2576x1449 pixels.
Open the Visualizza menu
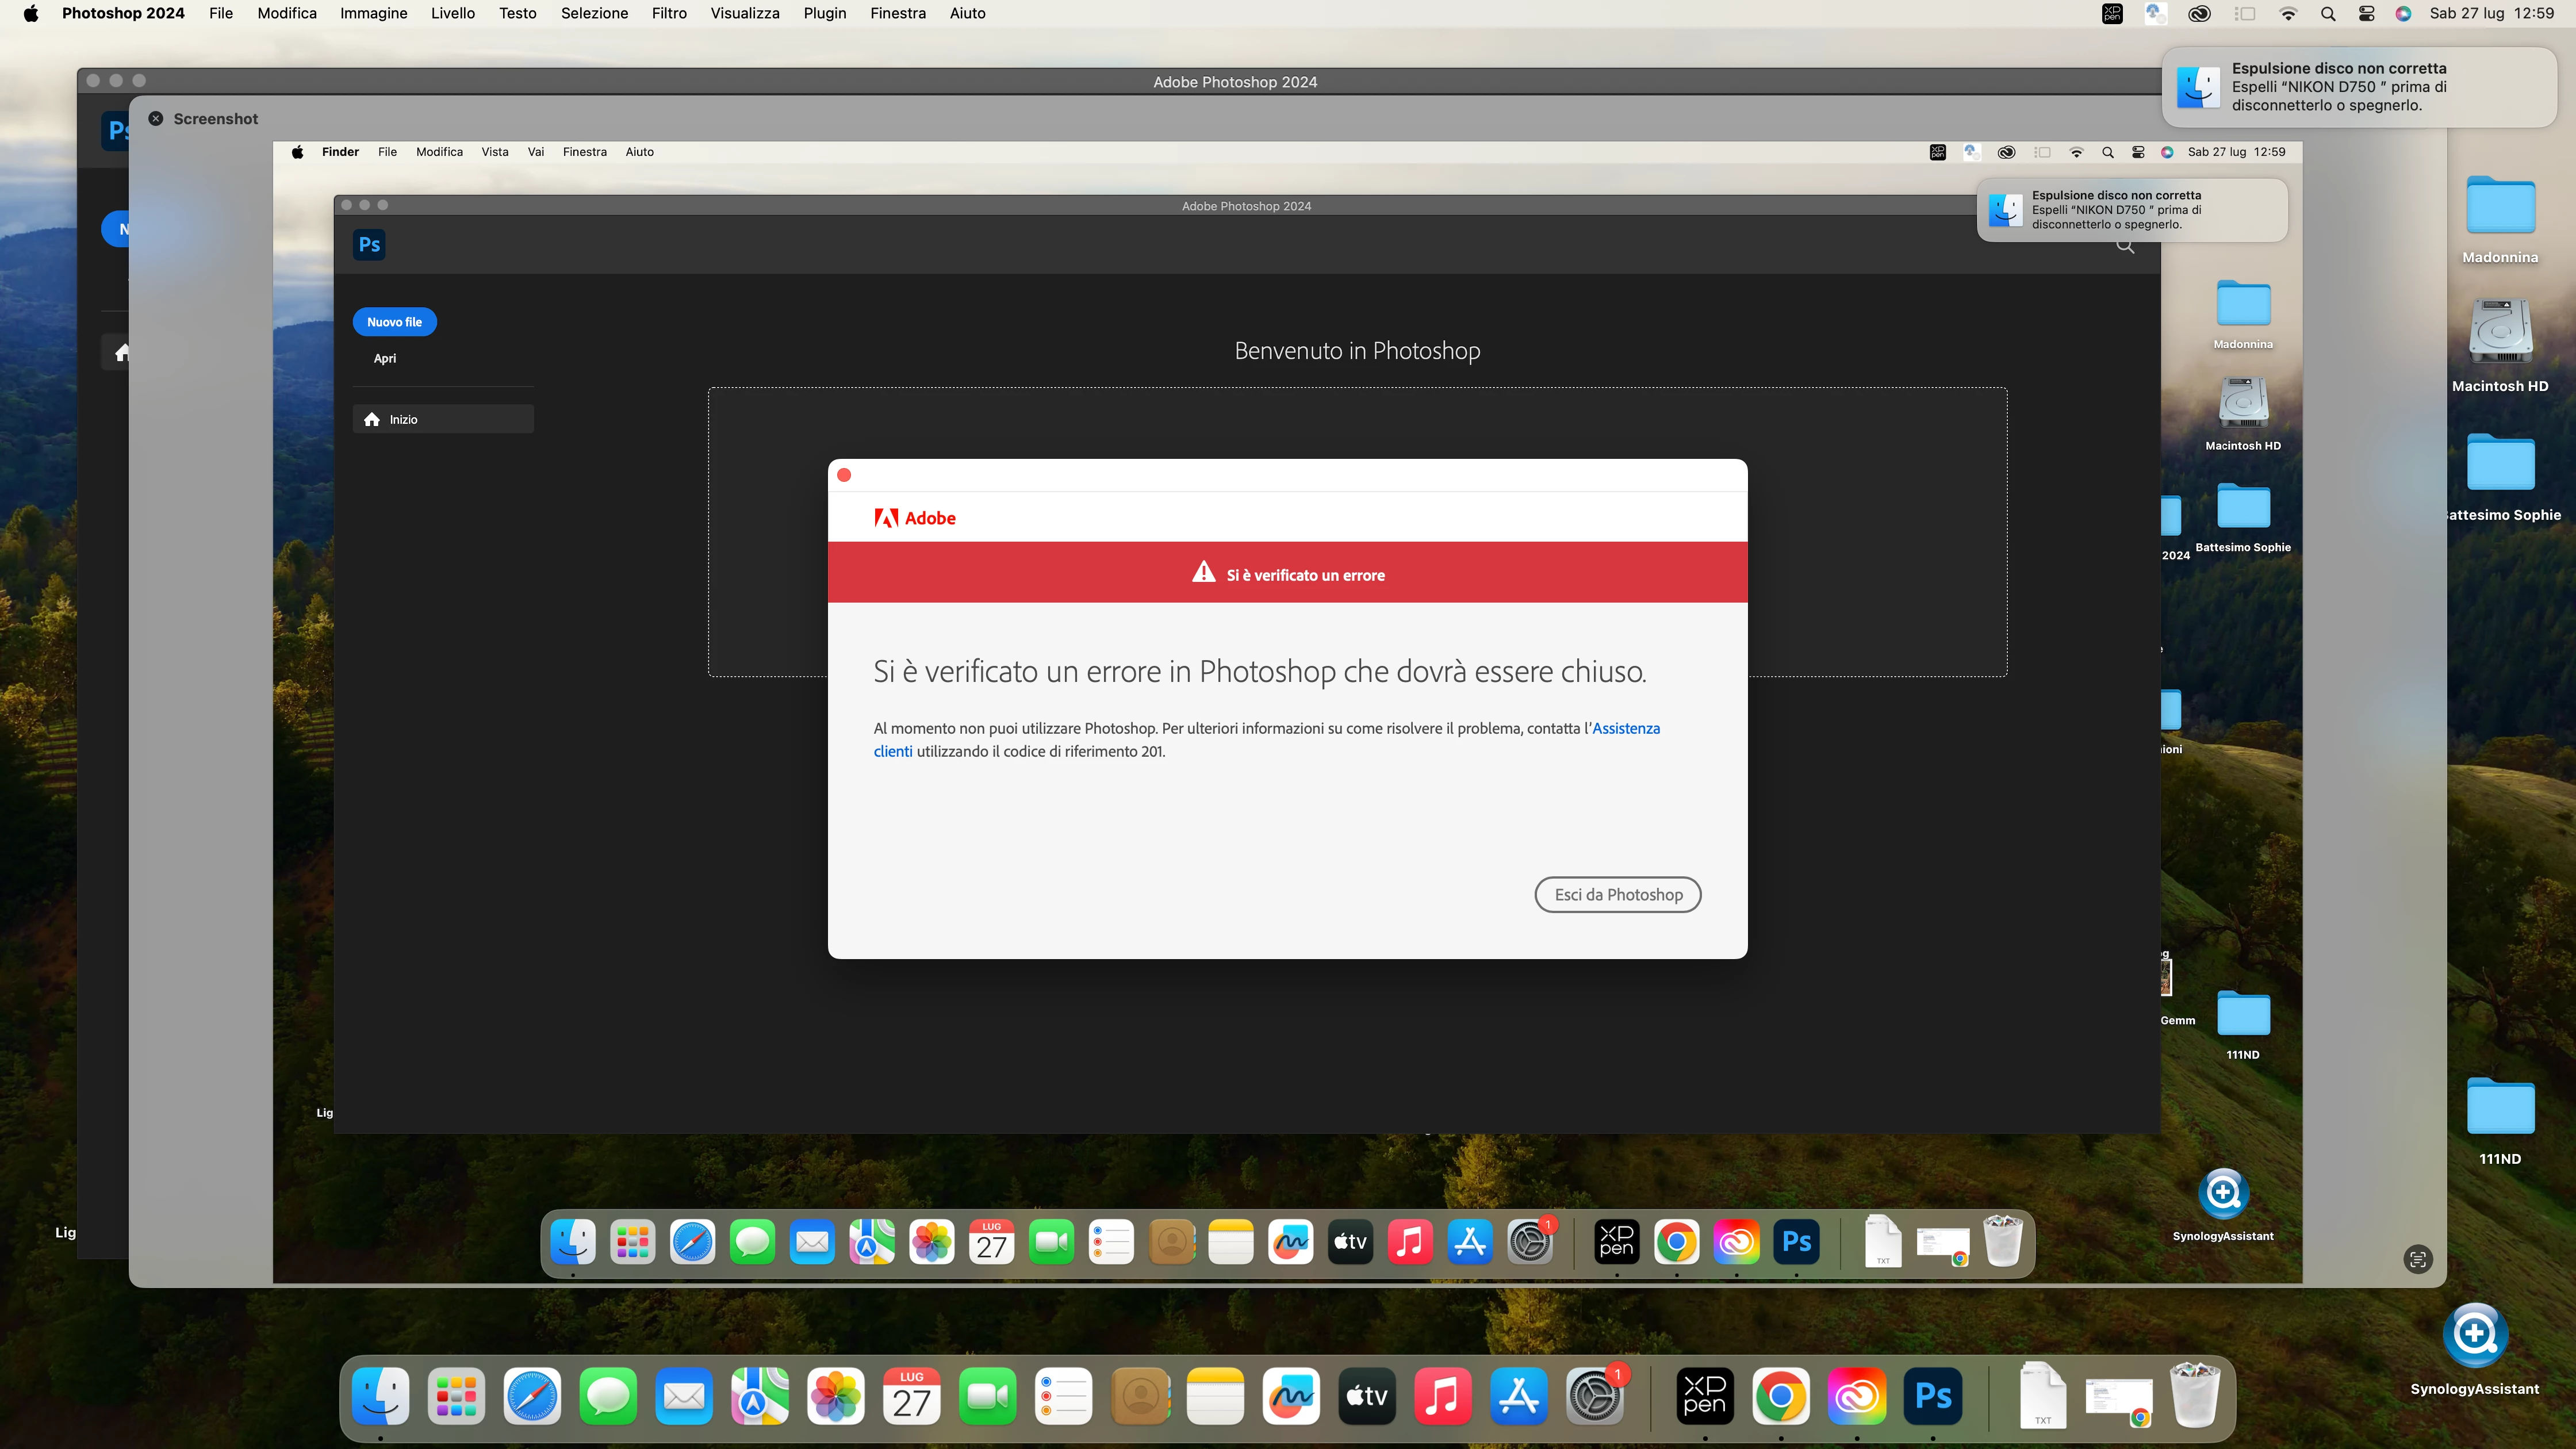(x=744, y=13)
